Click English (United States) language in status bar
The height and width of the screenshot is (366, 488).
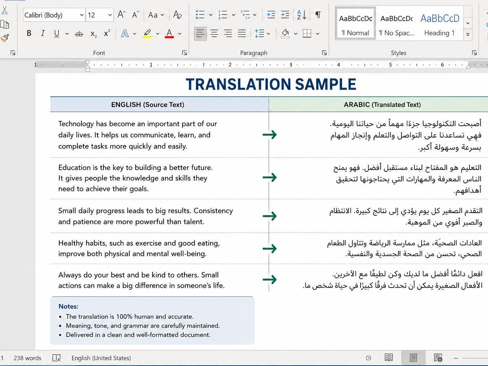101,358
